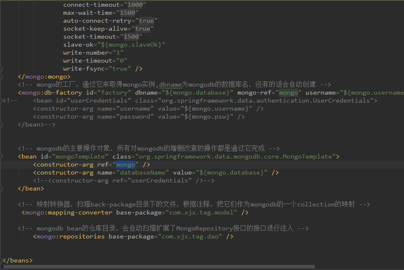Click the connect-timeout value "1000"

tap(135, 5)
